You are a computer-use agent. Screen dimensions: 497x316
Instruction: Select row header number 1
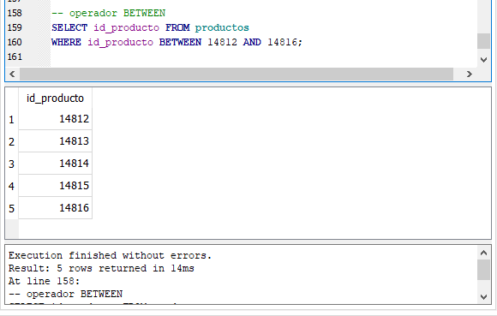[12, 119]
